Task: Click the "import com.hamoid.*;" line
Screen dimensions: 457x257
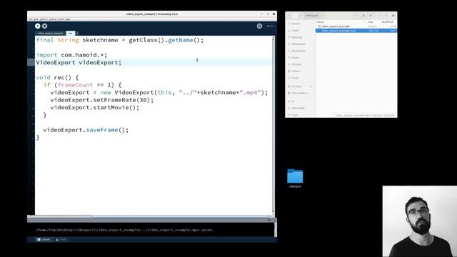Action: tap(71, 55)
